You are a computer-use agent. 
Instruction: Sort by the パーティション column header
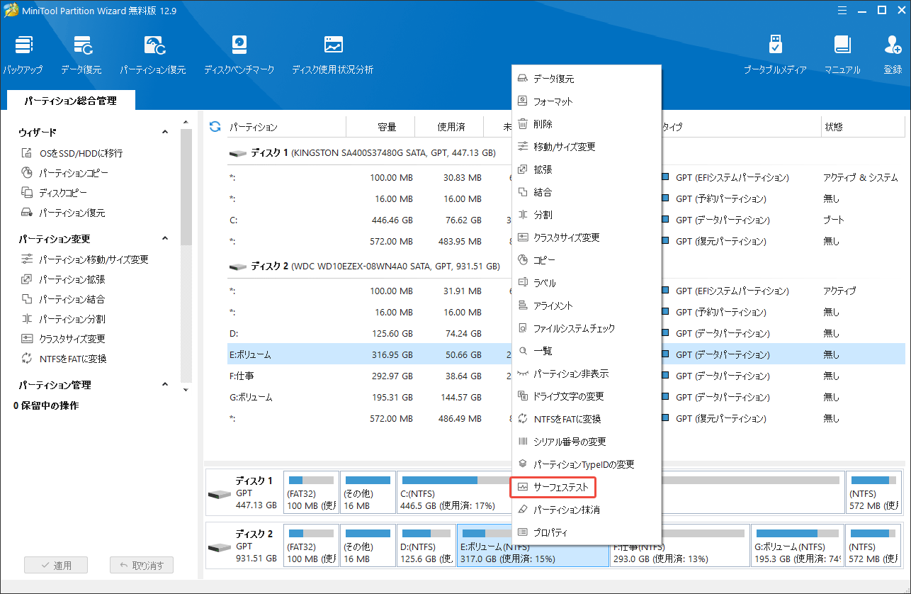285,127
